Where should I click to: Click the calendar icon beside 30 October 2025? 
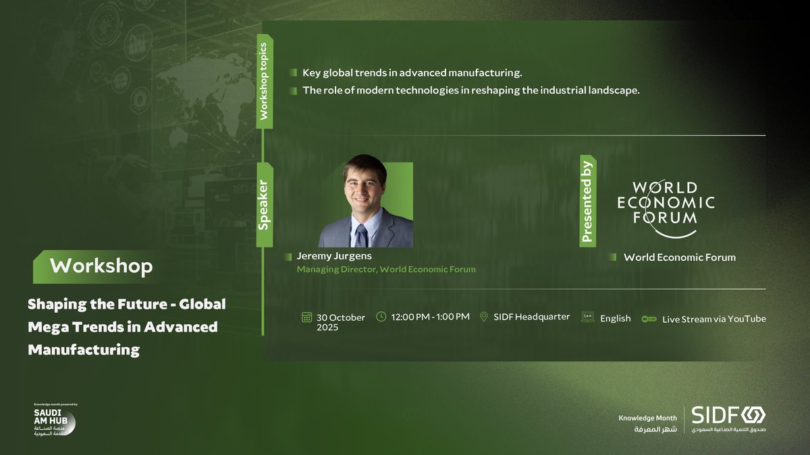pos(306,317)
